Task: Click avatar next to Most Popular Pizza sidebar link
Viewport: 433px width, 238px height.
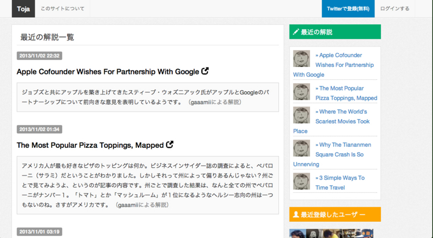Action: (x=301, y=92)
